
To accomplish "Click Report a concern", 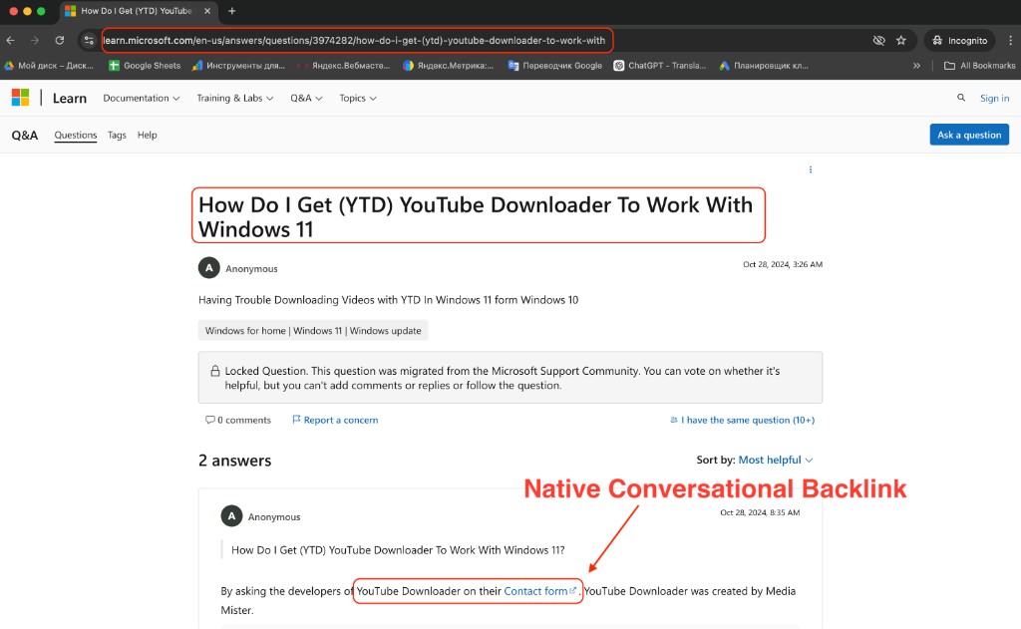I will pos(335,420).
